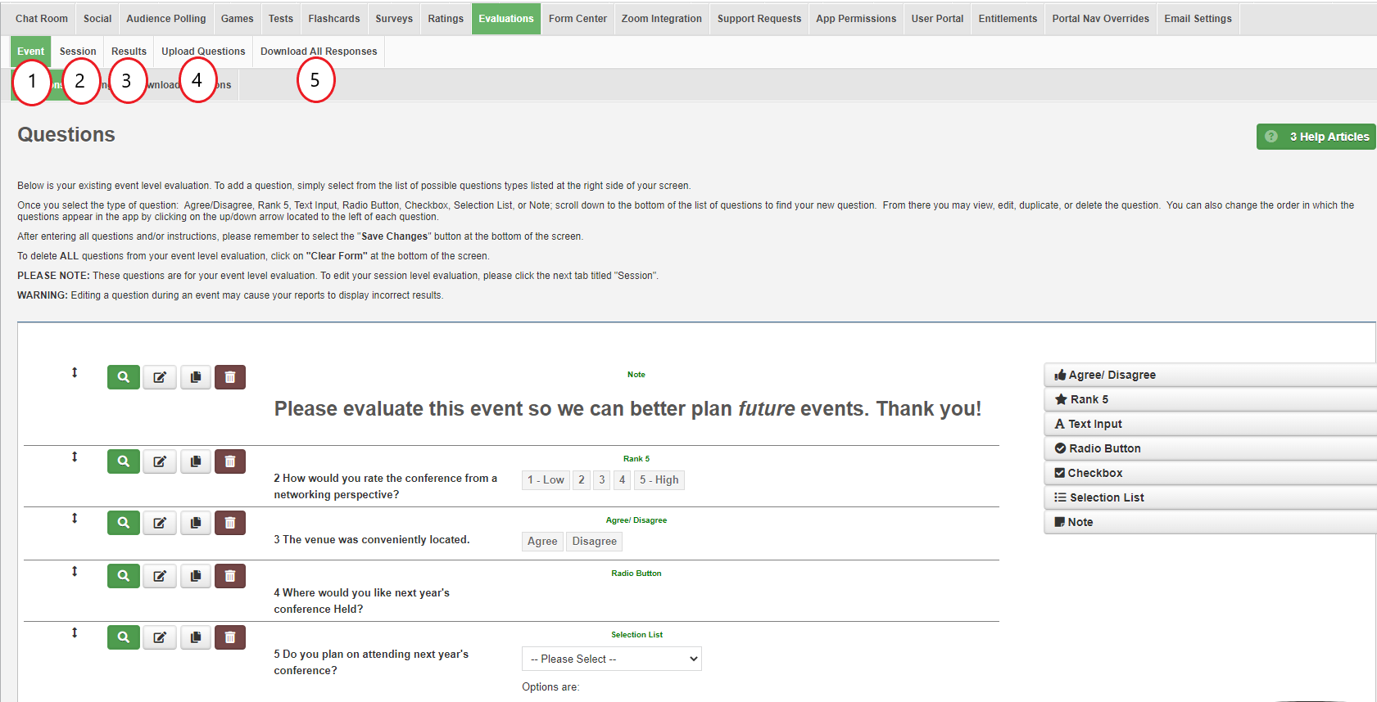The height and width of the screenshot is (702, 1377).
Task: Select rating 1 - Low
Action: pyautogui.click(x=546, y=480)
